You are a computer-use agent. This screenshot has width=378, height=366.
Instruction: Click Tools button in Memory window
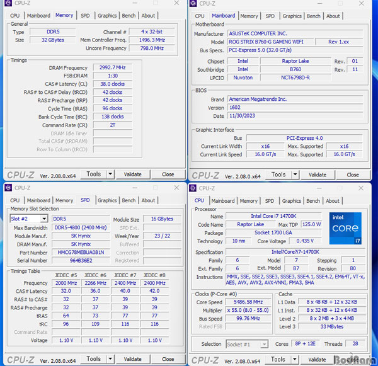click(93, 174)
